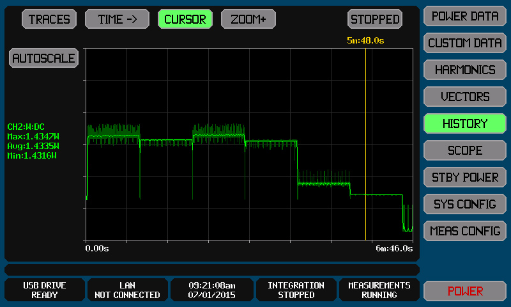Click the yellow cursor line on graph
The height and width of the screenshot is (307, 511).
365,144
